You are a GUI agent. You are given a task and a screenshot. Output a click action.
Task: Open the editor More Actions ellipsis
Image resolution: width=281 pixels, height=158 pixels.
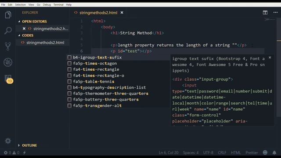click(275, 12)
